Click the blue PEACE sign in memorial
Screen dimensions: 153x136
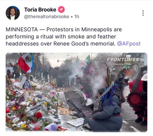tap(28, 85)
